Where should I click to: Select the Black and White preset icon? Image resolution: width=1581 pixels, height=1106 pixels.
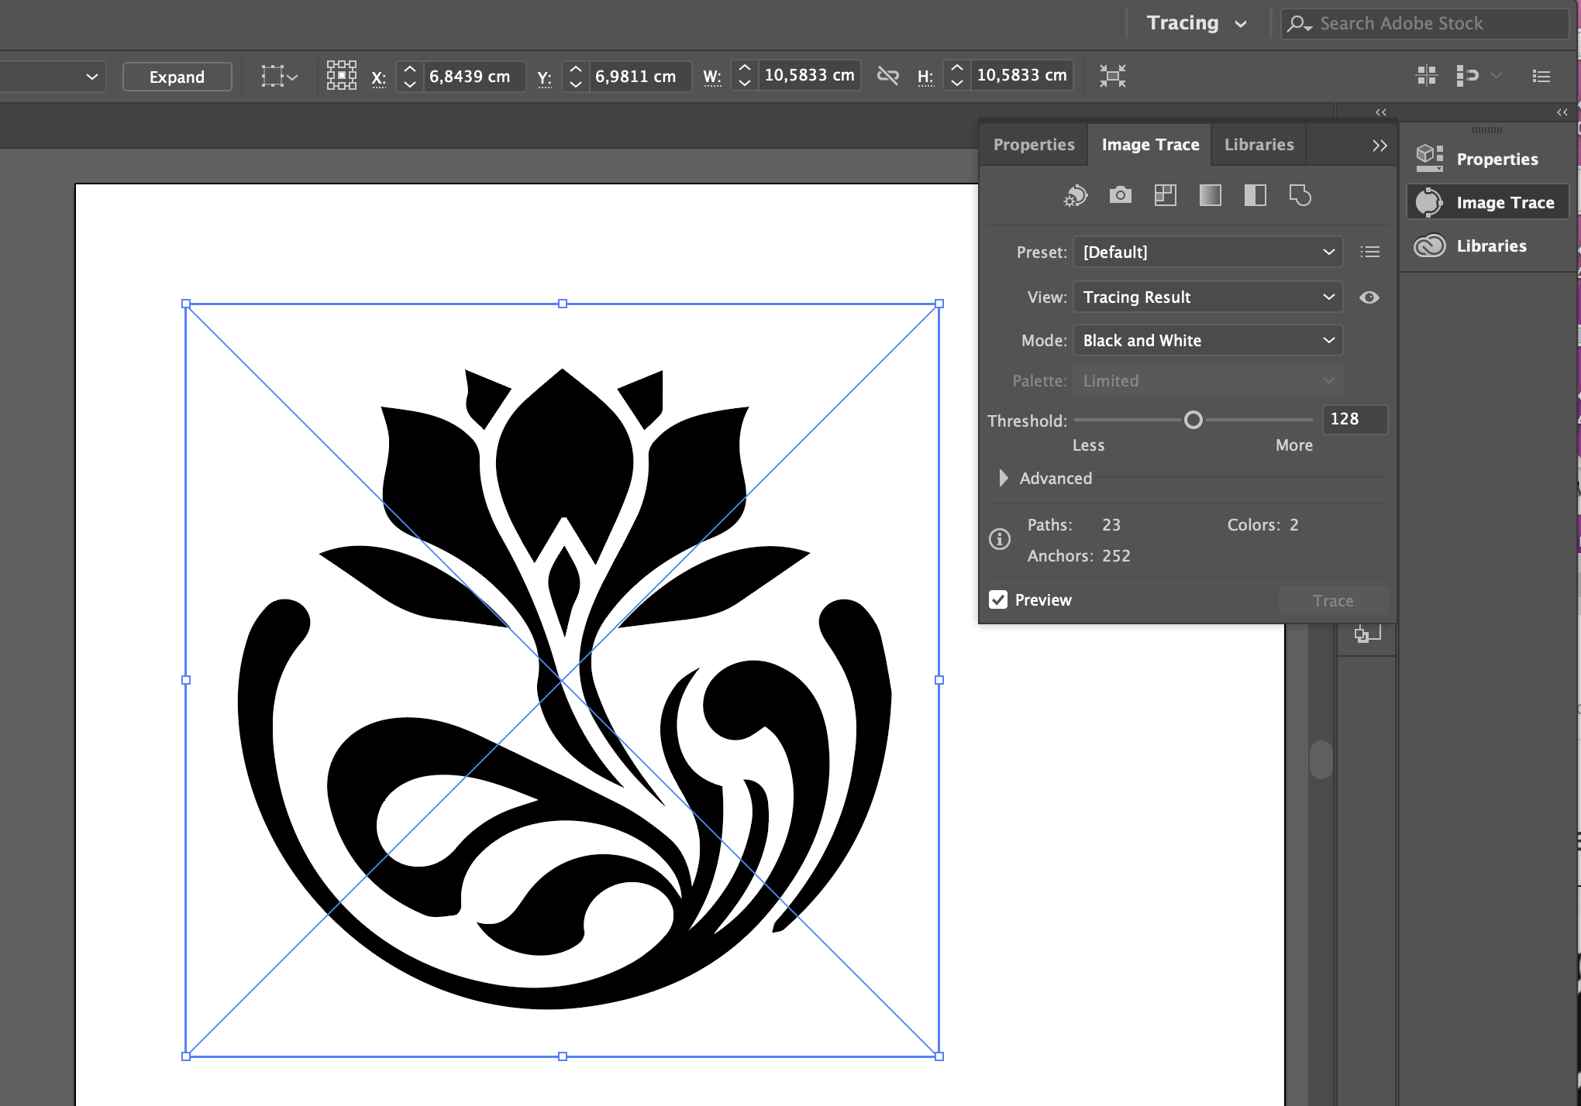(1255, 195)
